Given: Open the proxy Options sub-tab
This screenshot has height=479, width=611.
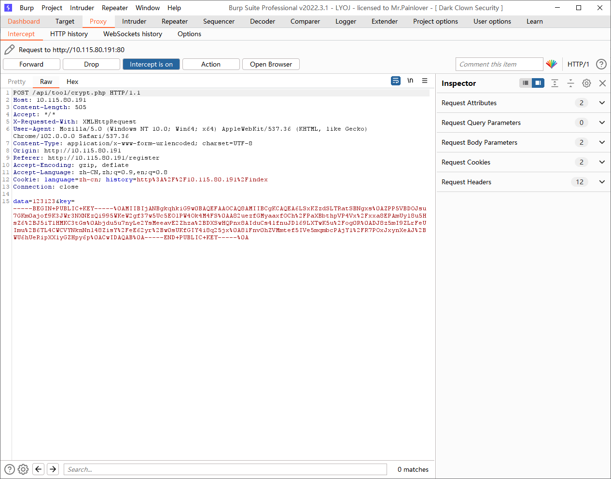Looking at the screenshot, I should (x=189, y=34).
